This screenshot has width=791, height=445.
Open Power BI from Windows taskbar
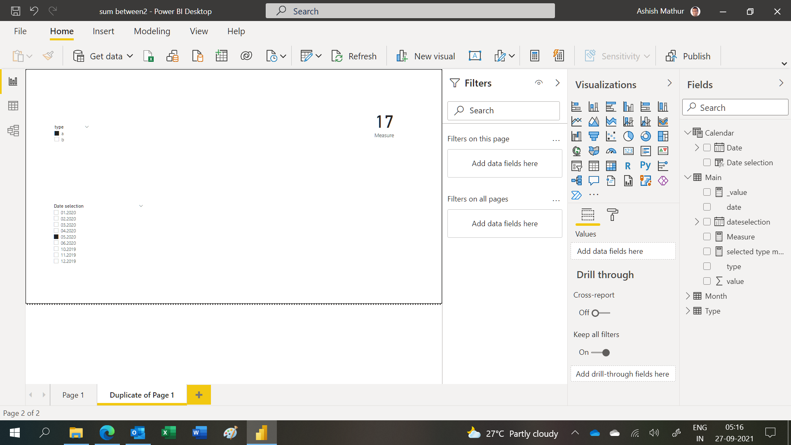point(262,433)
